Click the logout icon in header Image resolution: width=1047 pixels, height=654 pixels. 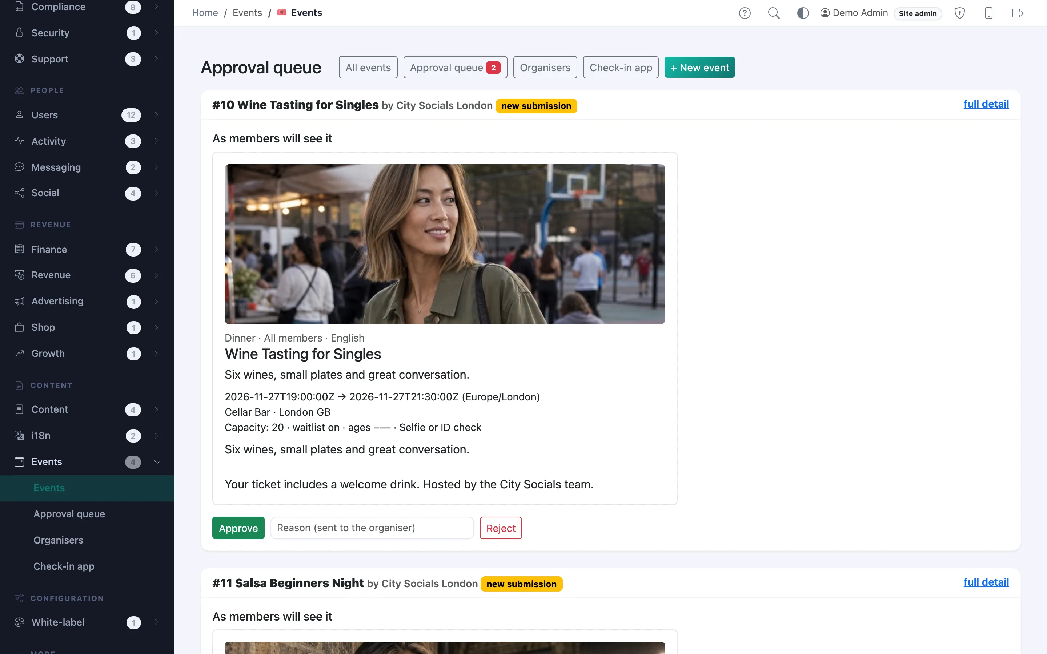tap(1018, 13)
